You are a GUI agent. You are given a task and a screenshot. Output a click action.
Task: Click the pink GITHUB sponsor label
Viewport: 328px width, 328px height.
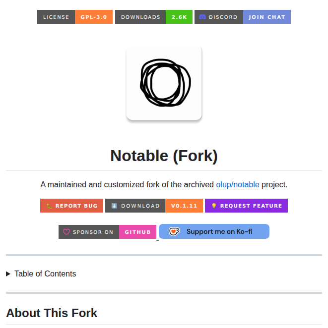click(137, 232)
